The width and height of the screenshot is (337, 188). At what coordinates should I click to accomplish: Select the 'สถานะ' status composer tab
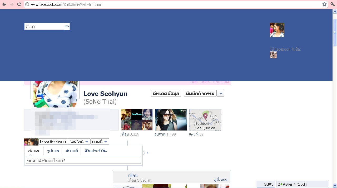34,151
